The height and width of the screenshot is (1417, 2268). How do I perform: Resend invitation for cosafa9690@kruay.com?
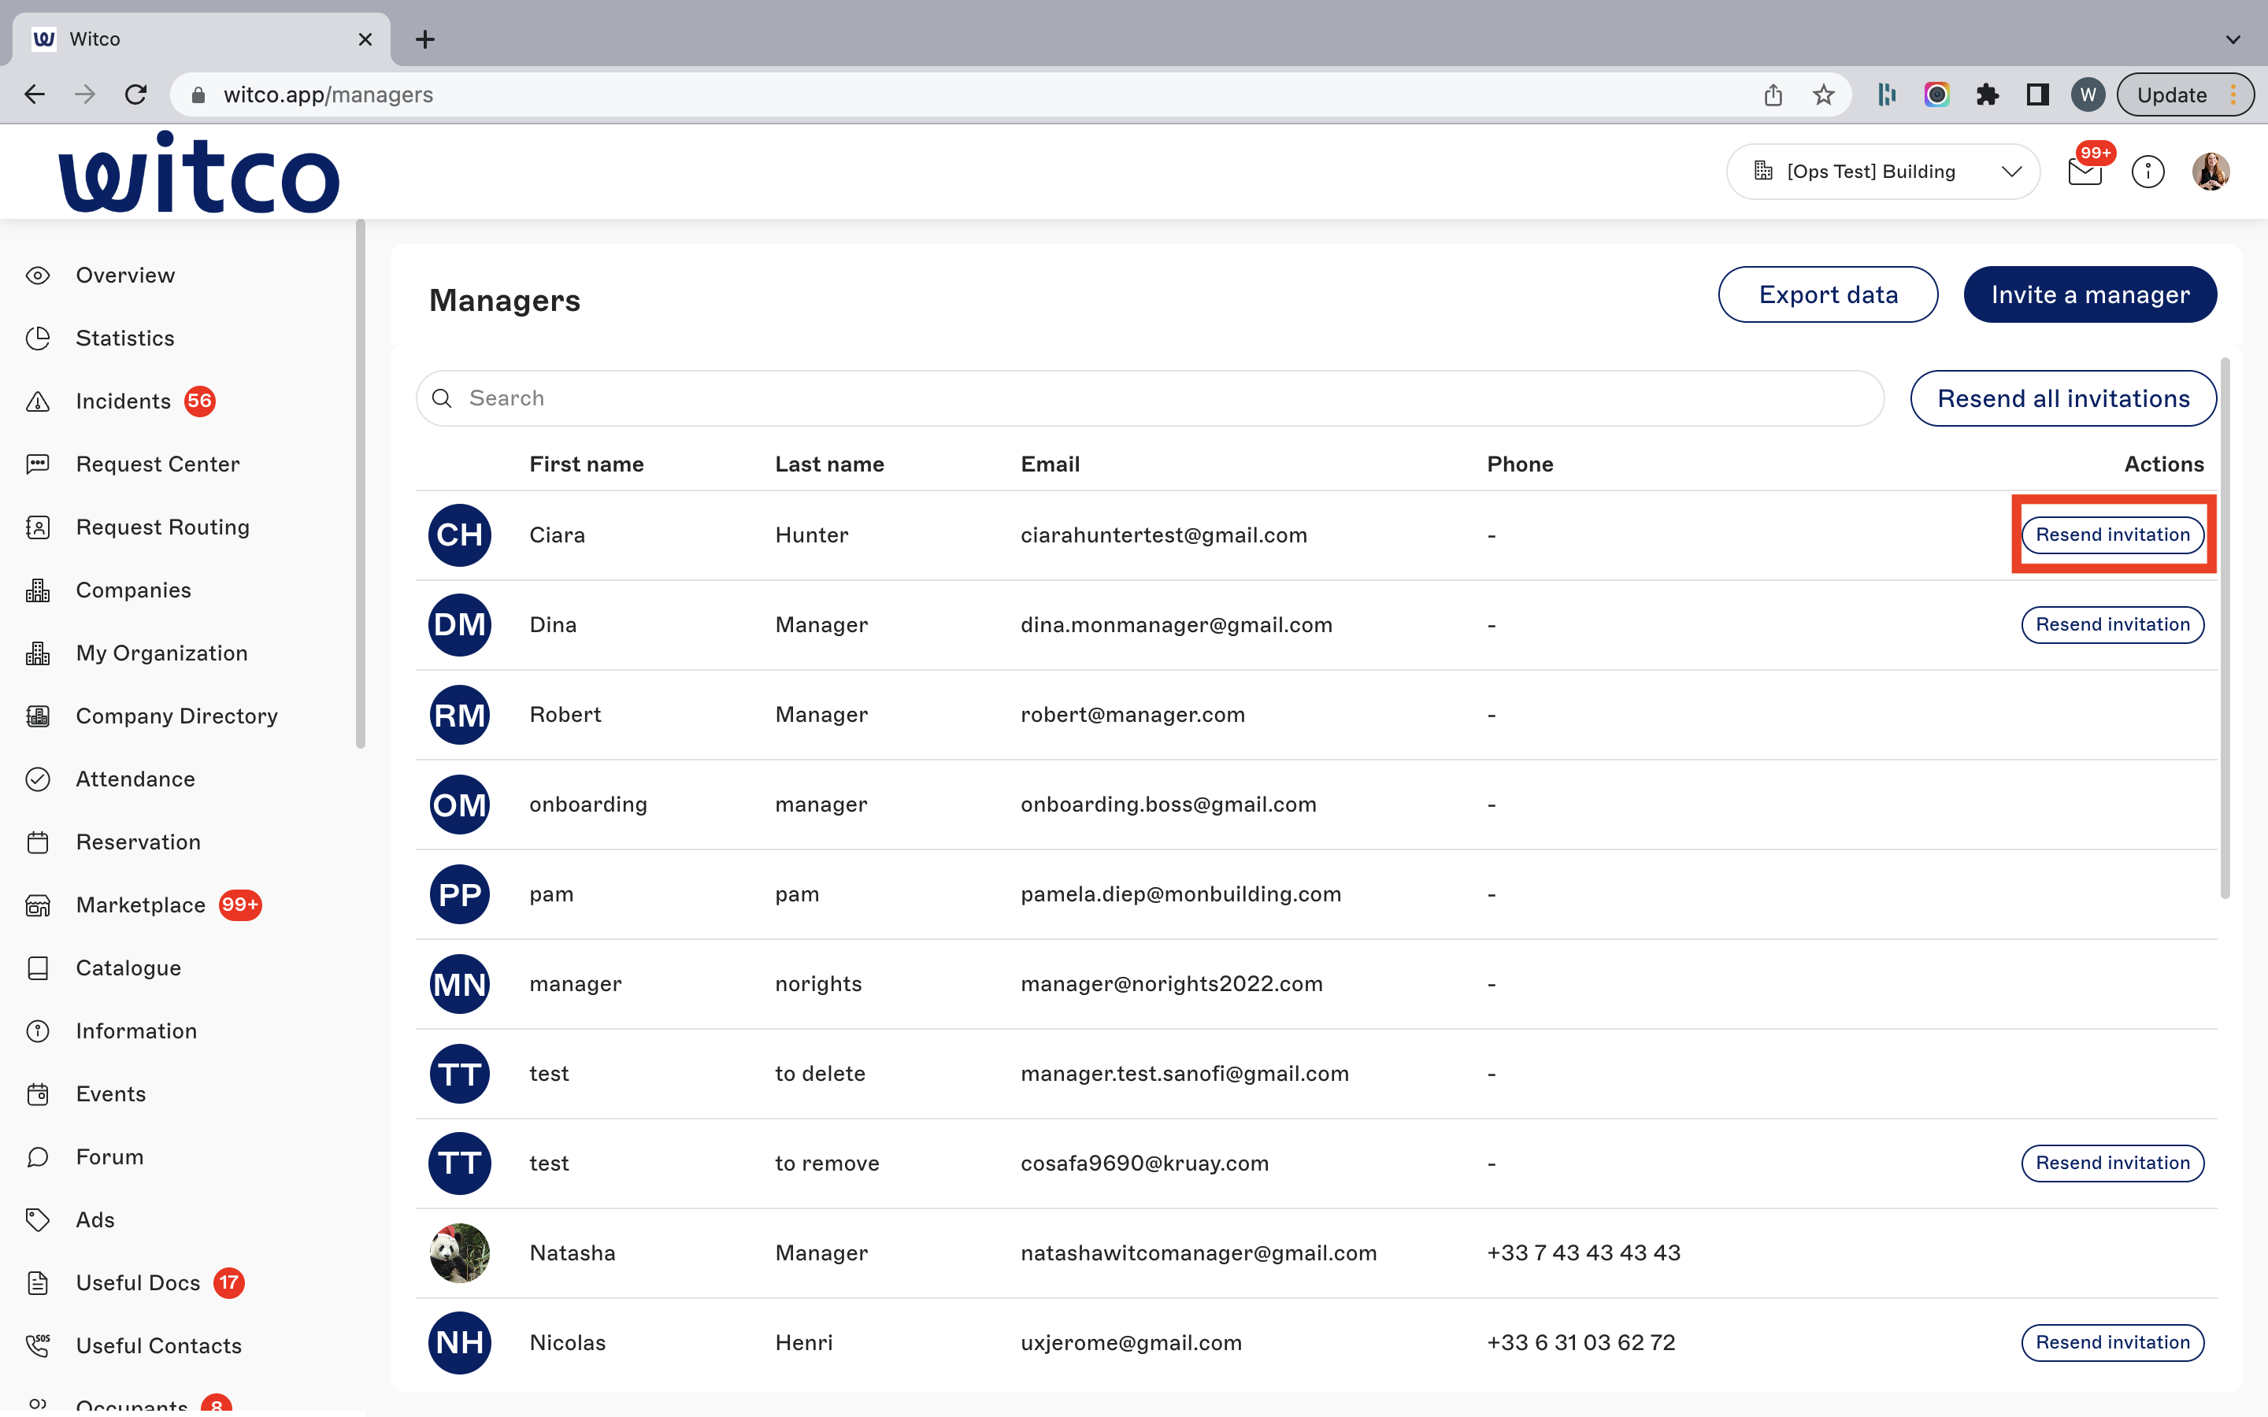tap(2112, 1163)
